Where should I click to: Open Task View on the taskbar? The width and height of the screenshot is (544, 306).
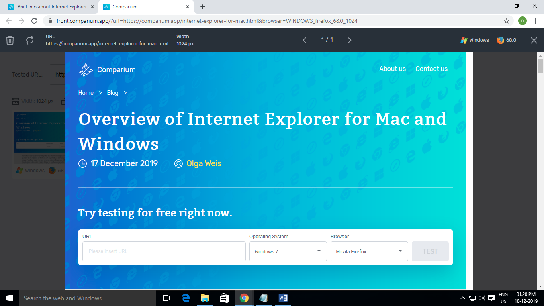tap(166, 298)
